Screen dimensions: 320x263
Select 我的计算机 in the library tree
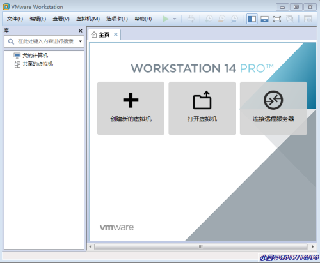pyautogui.click(x=31, y=56)
